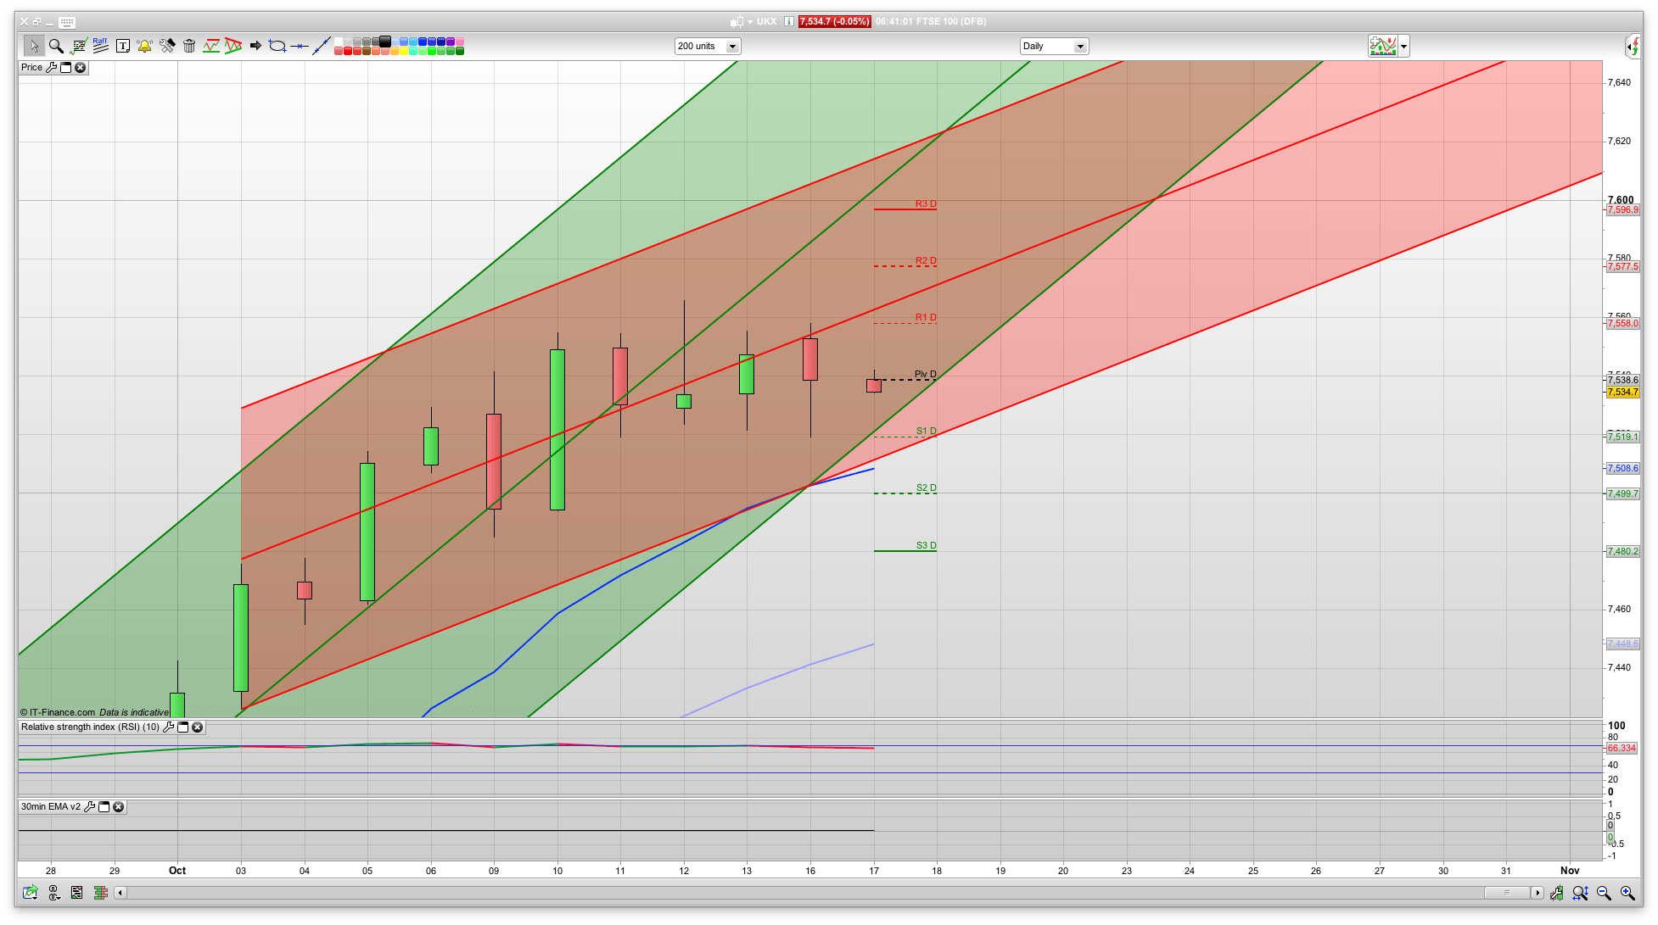Pick the pink color swatch
This screenshot has height=925, width=1658.
[x=460, y=42]
